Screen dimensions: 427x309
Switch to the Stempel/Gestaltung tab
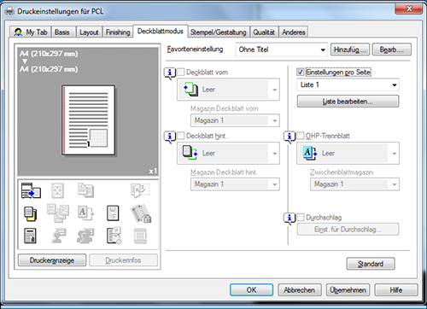[219, 32]
